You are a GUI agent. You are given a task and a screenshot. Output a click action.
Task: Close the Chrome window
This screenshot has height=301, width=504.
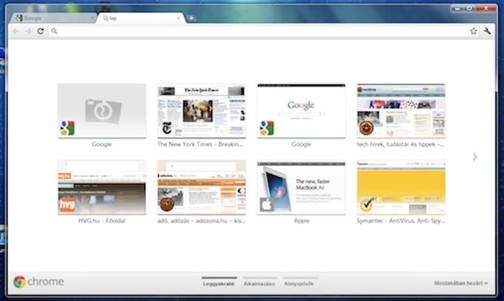click(x=486, y=9)
